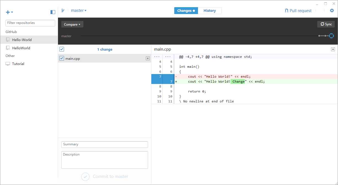Toggle the repository sidebar panel icon
The height and width of the screenshot is (185, 338).
(53, 12)
